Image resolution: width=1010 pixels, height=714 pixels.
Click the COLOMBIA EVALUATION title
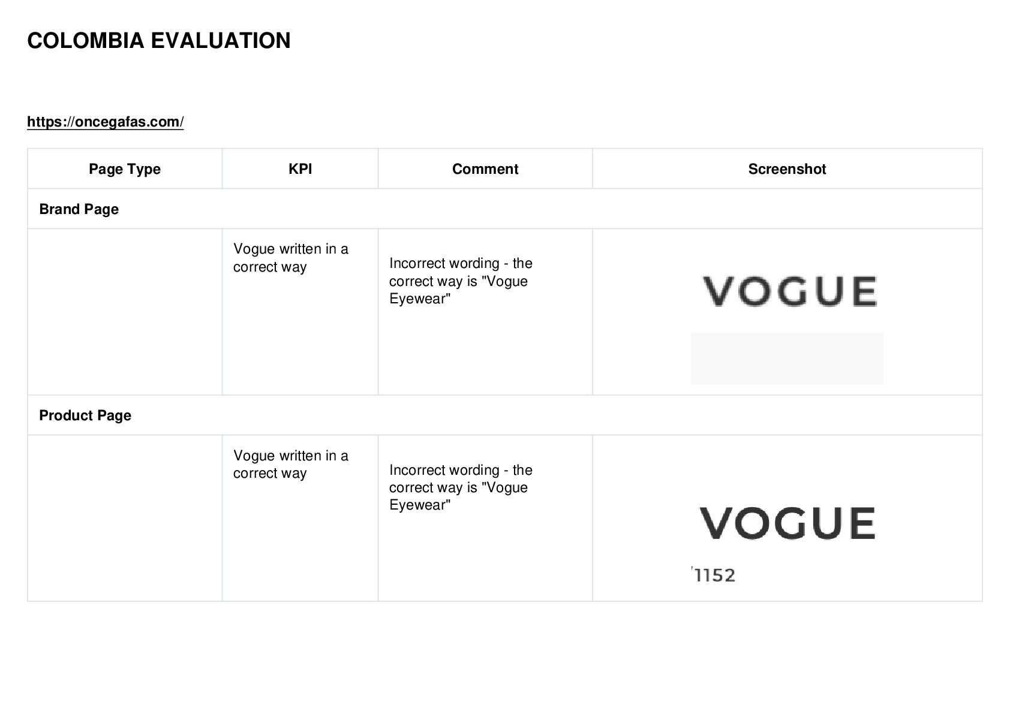[159, 41]
